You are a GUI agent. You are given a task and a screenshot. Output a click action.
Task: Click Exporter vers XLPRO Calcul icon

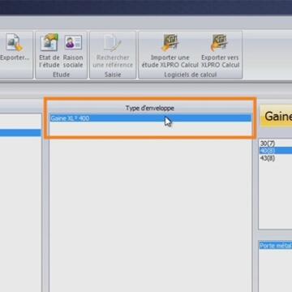coord(219,42)
